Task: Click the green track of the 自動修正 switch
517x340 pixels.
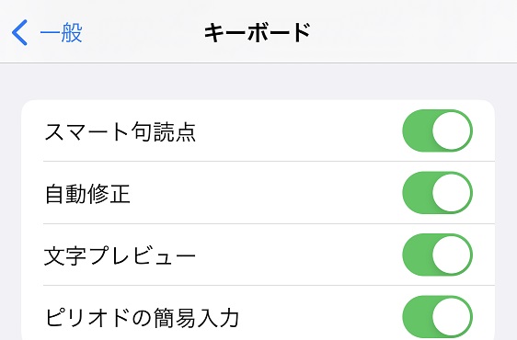Action: (417, 193)
